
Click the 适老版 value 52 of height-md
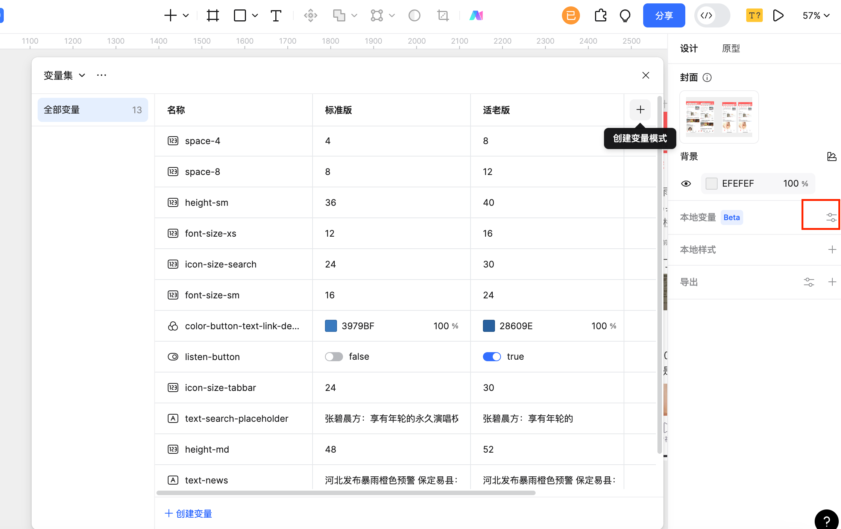click(488, 449)
